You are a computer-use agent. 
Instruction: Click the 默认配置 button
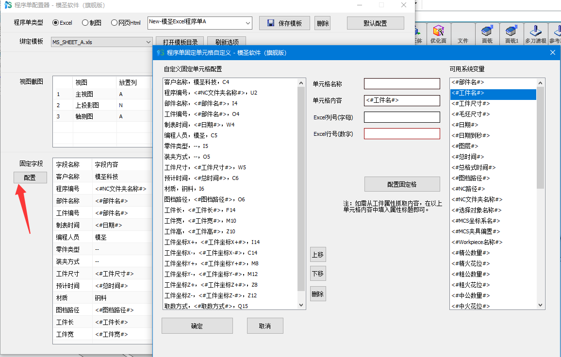click(x=375, y=23)
